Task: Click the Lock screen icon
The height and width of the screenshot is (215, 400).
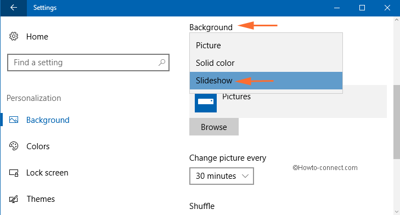Action: tap(14, 173)
